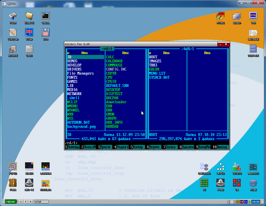The image size is (266, 206).
Task: Launch the EOLITE file manager icon
Action: click(x=29, y=18)
